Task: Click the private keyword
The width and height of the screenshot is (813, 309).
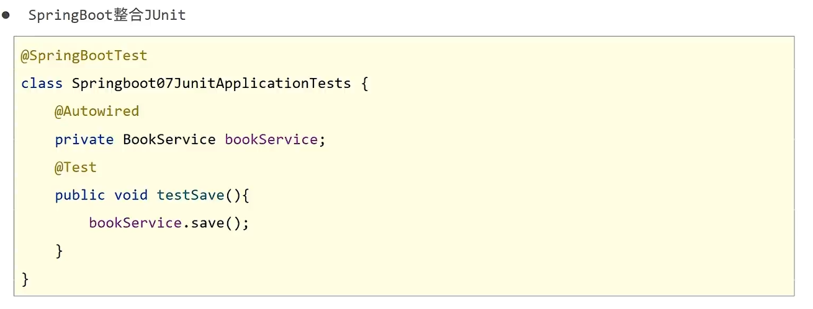Action: pyautogui.click(x=84, y=139)
